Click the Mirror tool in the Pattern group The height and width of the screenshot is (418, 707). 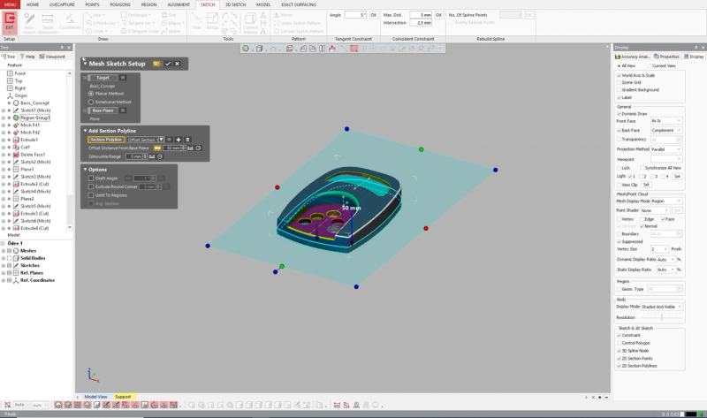point(283,15)
